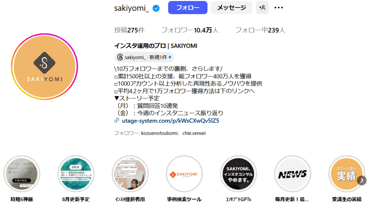The image size is (370, 209).
Task: Open the NEWS highlight icon
Action: (292, 174)
